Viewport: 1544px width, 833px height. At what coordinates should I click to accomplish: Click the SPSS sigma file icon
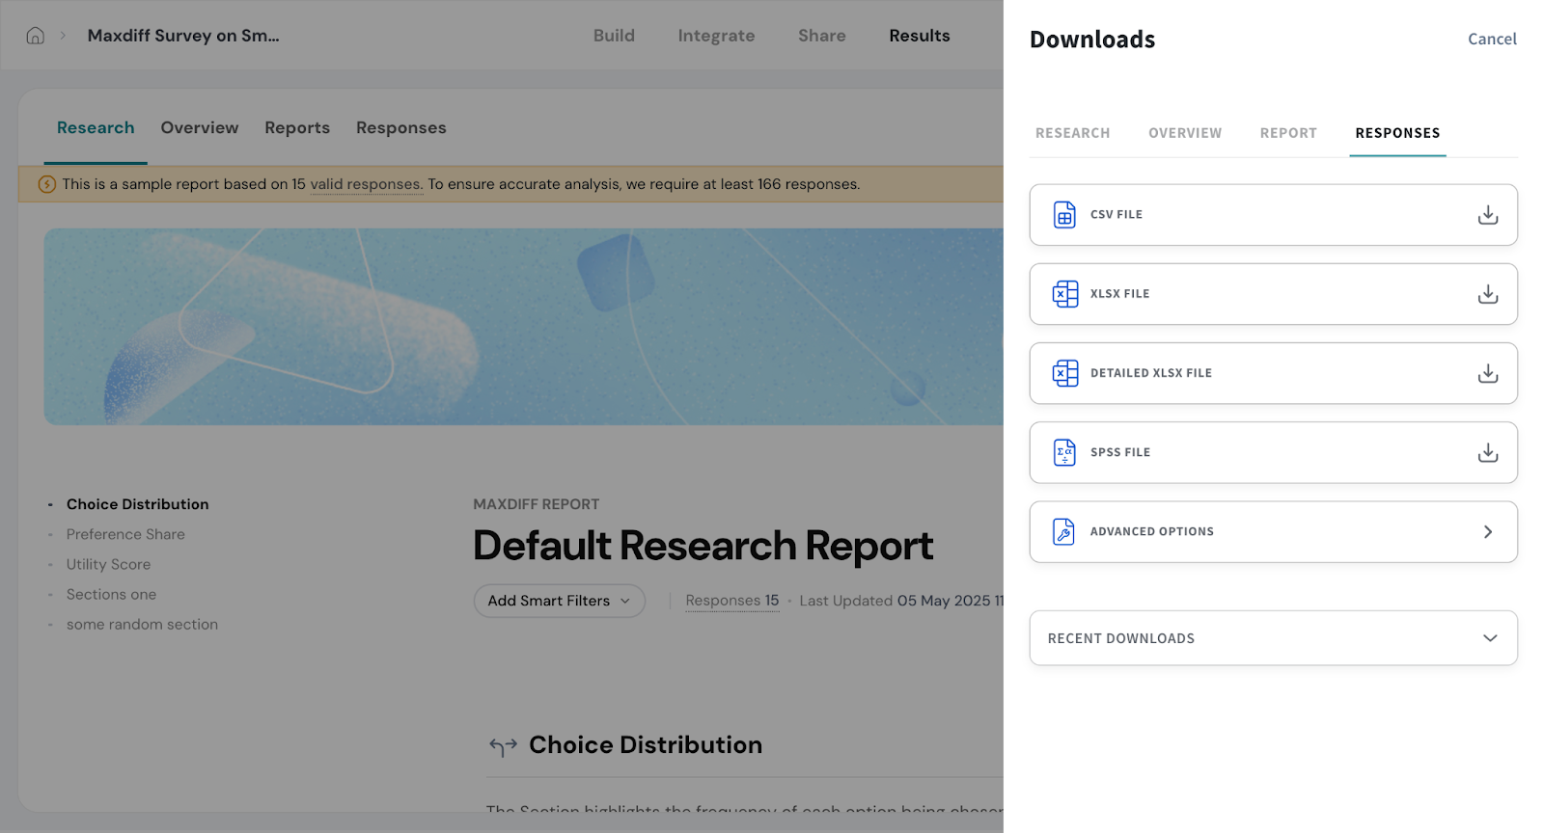1064,452
